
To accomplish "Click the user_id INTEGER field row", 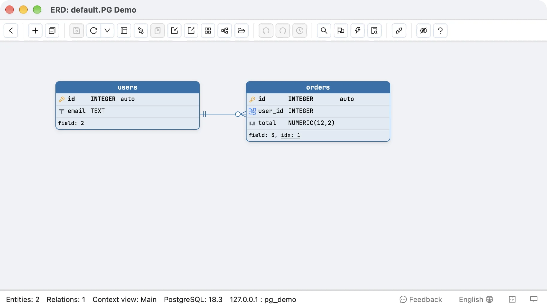I will coord(318,111).
